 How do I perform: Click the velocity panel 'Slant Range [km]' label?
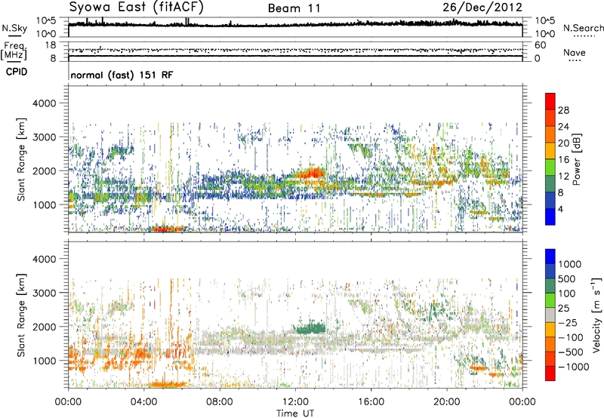tap(21, 315)
